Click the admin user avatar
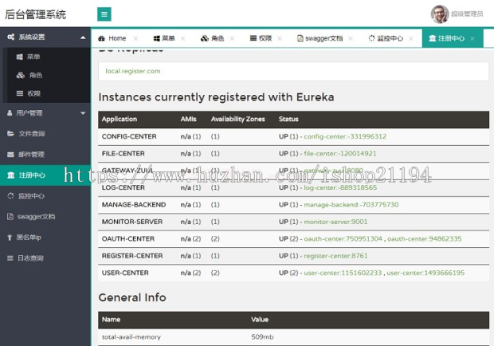 pos(439,14)
